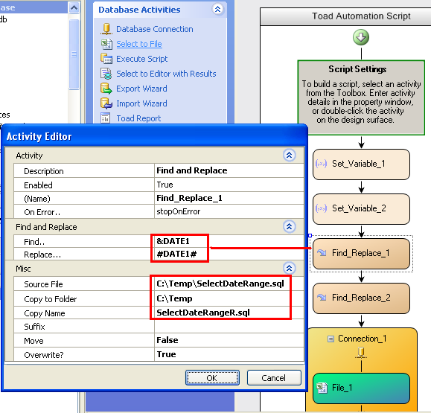The image size is (431, 413).
Task: Collapse the Connection_1 container with minus box
Action: tap(331, 339)
